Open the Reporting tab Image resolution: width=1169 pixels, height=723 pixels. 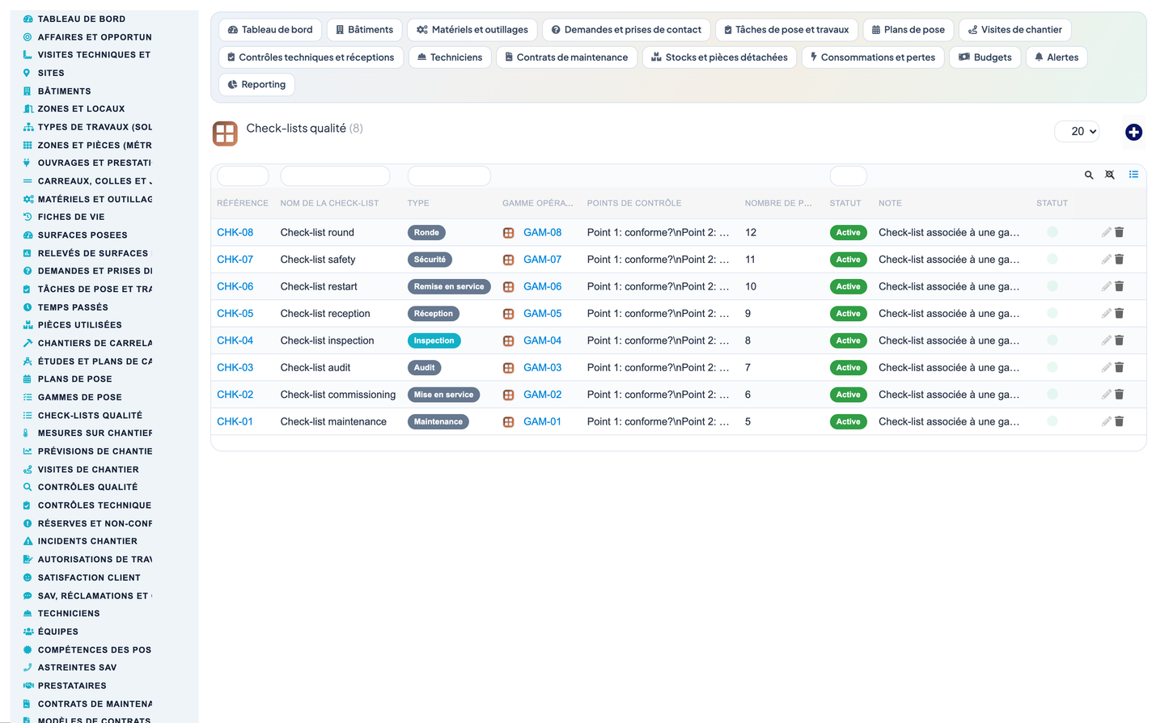(x=256, y=84)
